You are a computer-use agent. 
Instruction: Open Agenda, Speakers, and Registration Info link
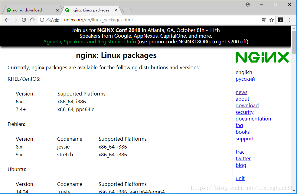pyautogui.click(x=90, y=42)
